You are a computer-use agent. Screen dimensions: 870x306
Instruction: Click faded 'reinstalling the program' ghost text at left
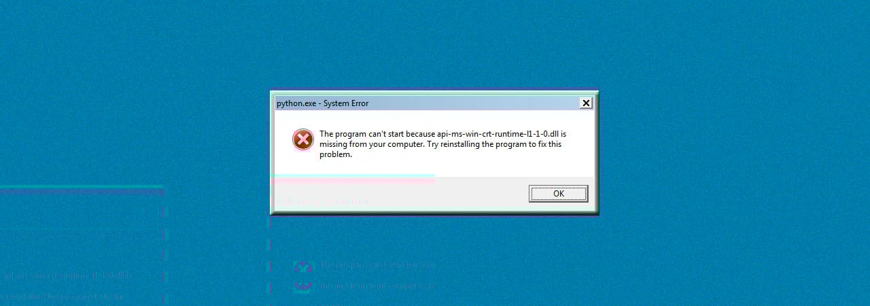pos(63,297)
